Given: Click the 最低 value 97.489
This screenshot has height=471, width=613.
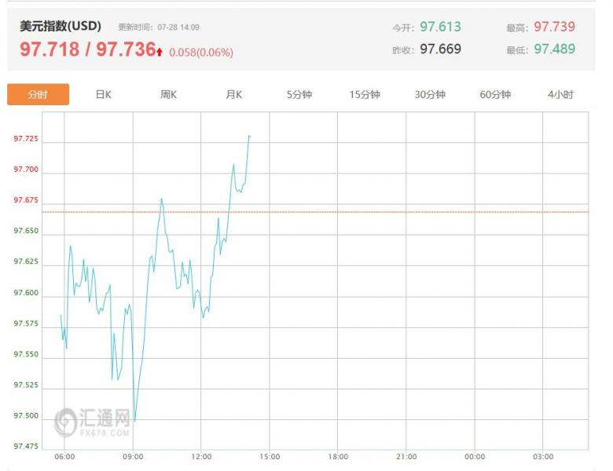Looking at the screenshot, I should click(x=554, y=49).
